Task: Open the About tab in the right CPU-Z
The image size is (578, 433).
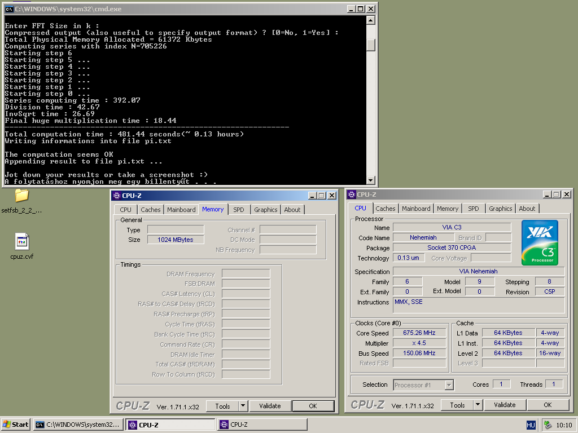Action: pos(527,209)
